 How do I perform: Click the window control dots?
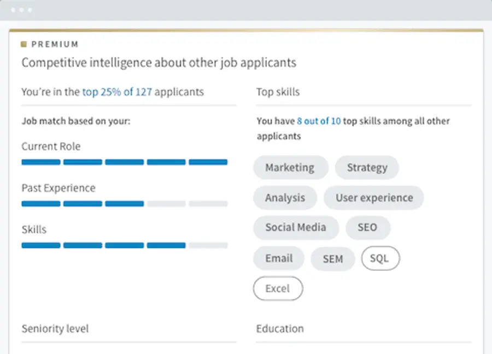click(21, 9)
